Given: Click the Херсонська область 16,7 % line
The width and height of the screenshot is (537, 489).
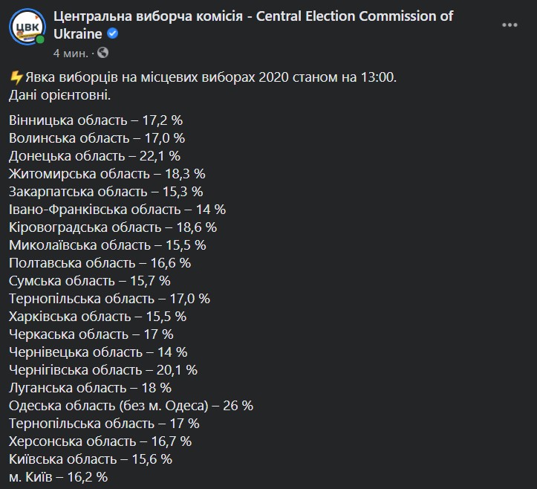Looking at the screenshot, I should point(100,441).
